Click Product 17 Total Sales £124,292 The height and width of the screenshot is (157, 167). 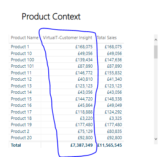pos(113,112)
